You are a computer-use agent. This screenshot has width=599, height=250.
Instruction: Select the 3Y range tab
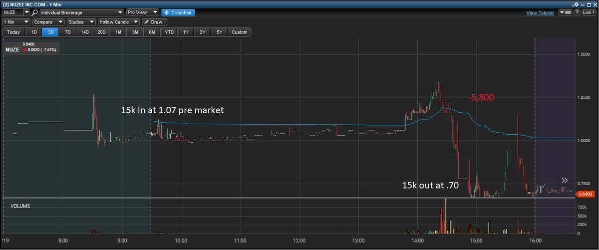point(203,32)
